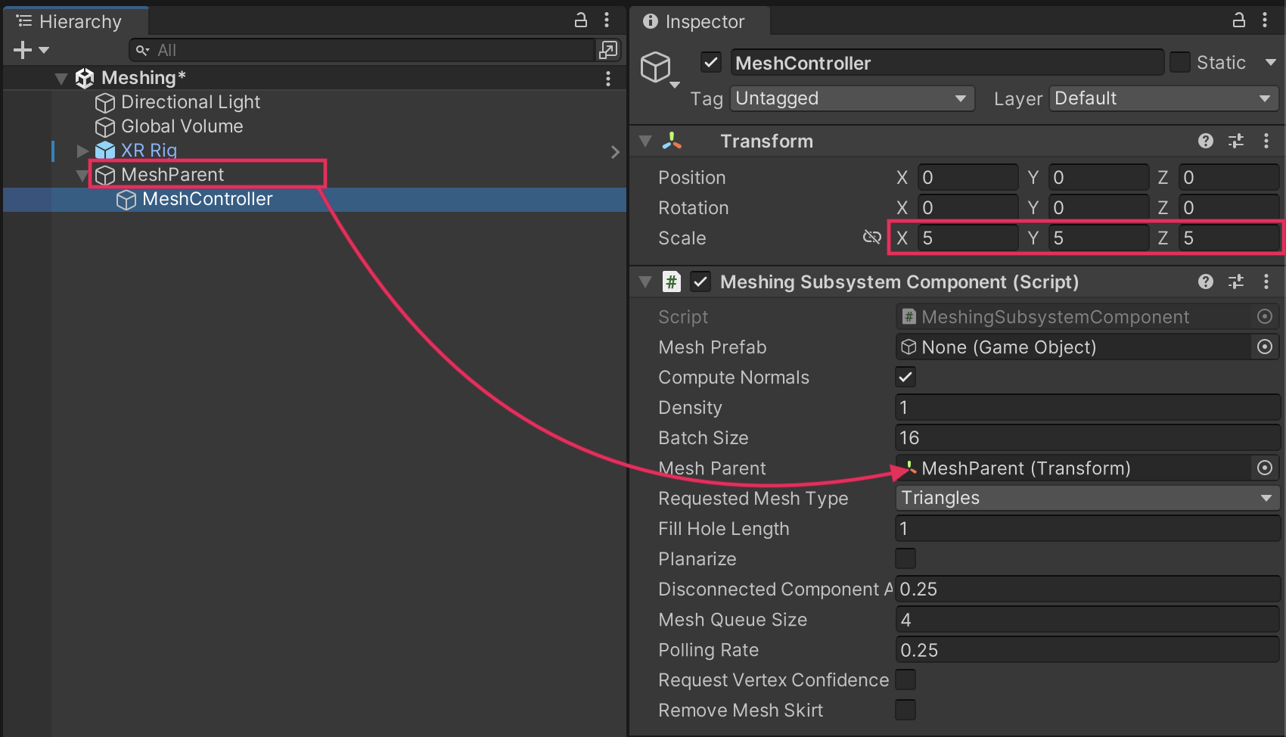This screenshot has width=1286, height=737.
Task: Open scene picker icon beside Hierarchy search
Action: 607,50
